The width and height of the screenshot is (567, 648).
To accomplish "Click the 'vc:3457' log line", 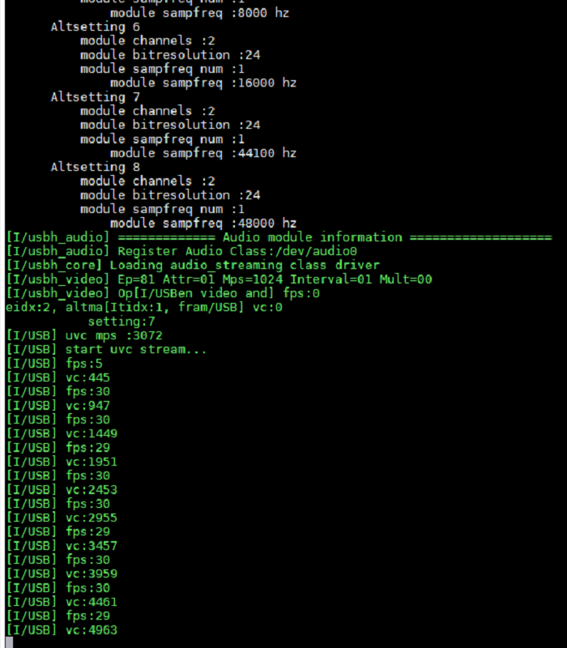I will click(62, 546).
